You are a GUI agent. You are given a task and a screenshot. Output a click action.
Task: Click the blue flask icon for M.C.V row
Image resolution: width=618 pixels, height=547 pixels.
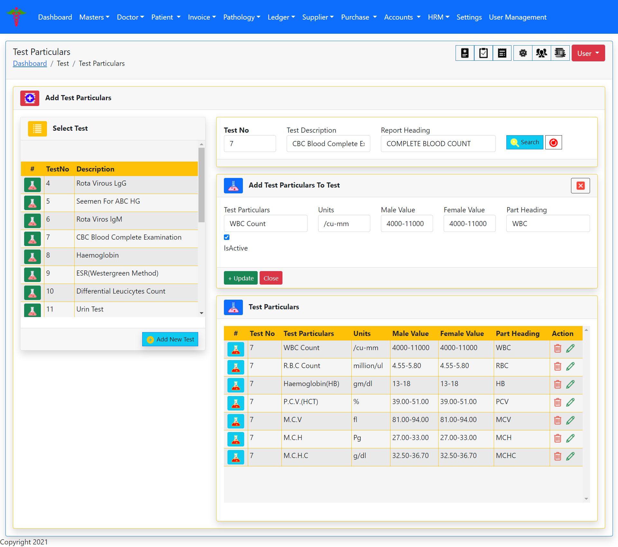point(235,420)
